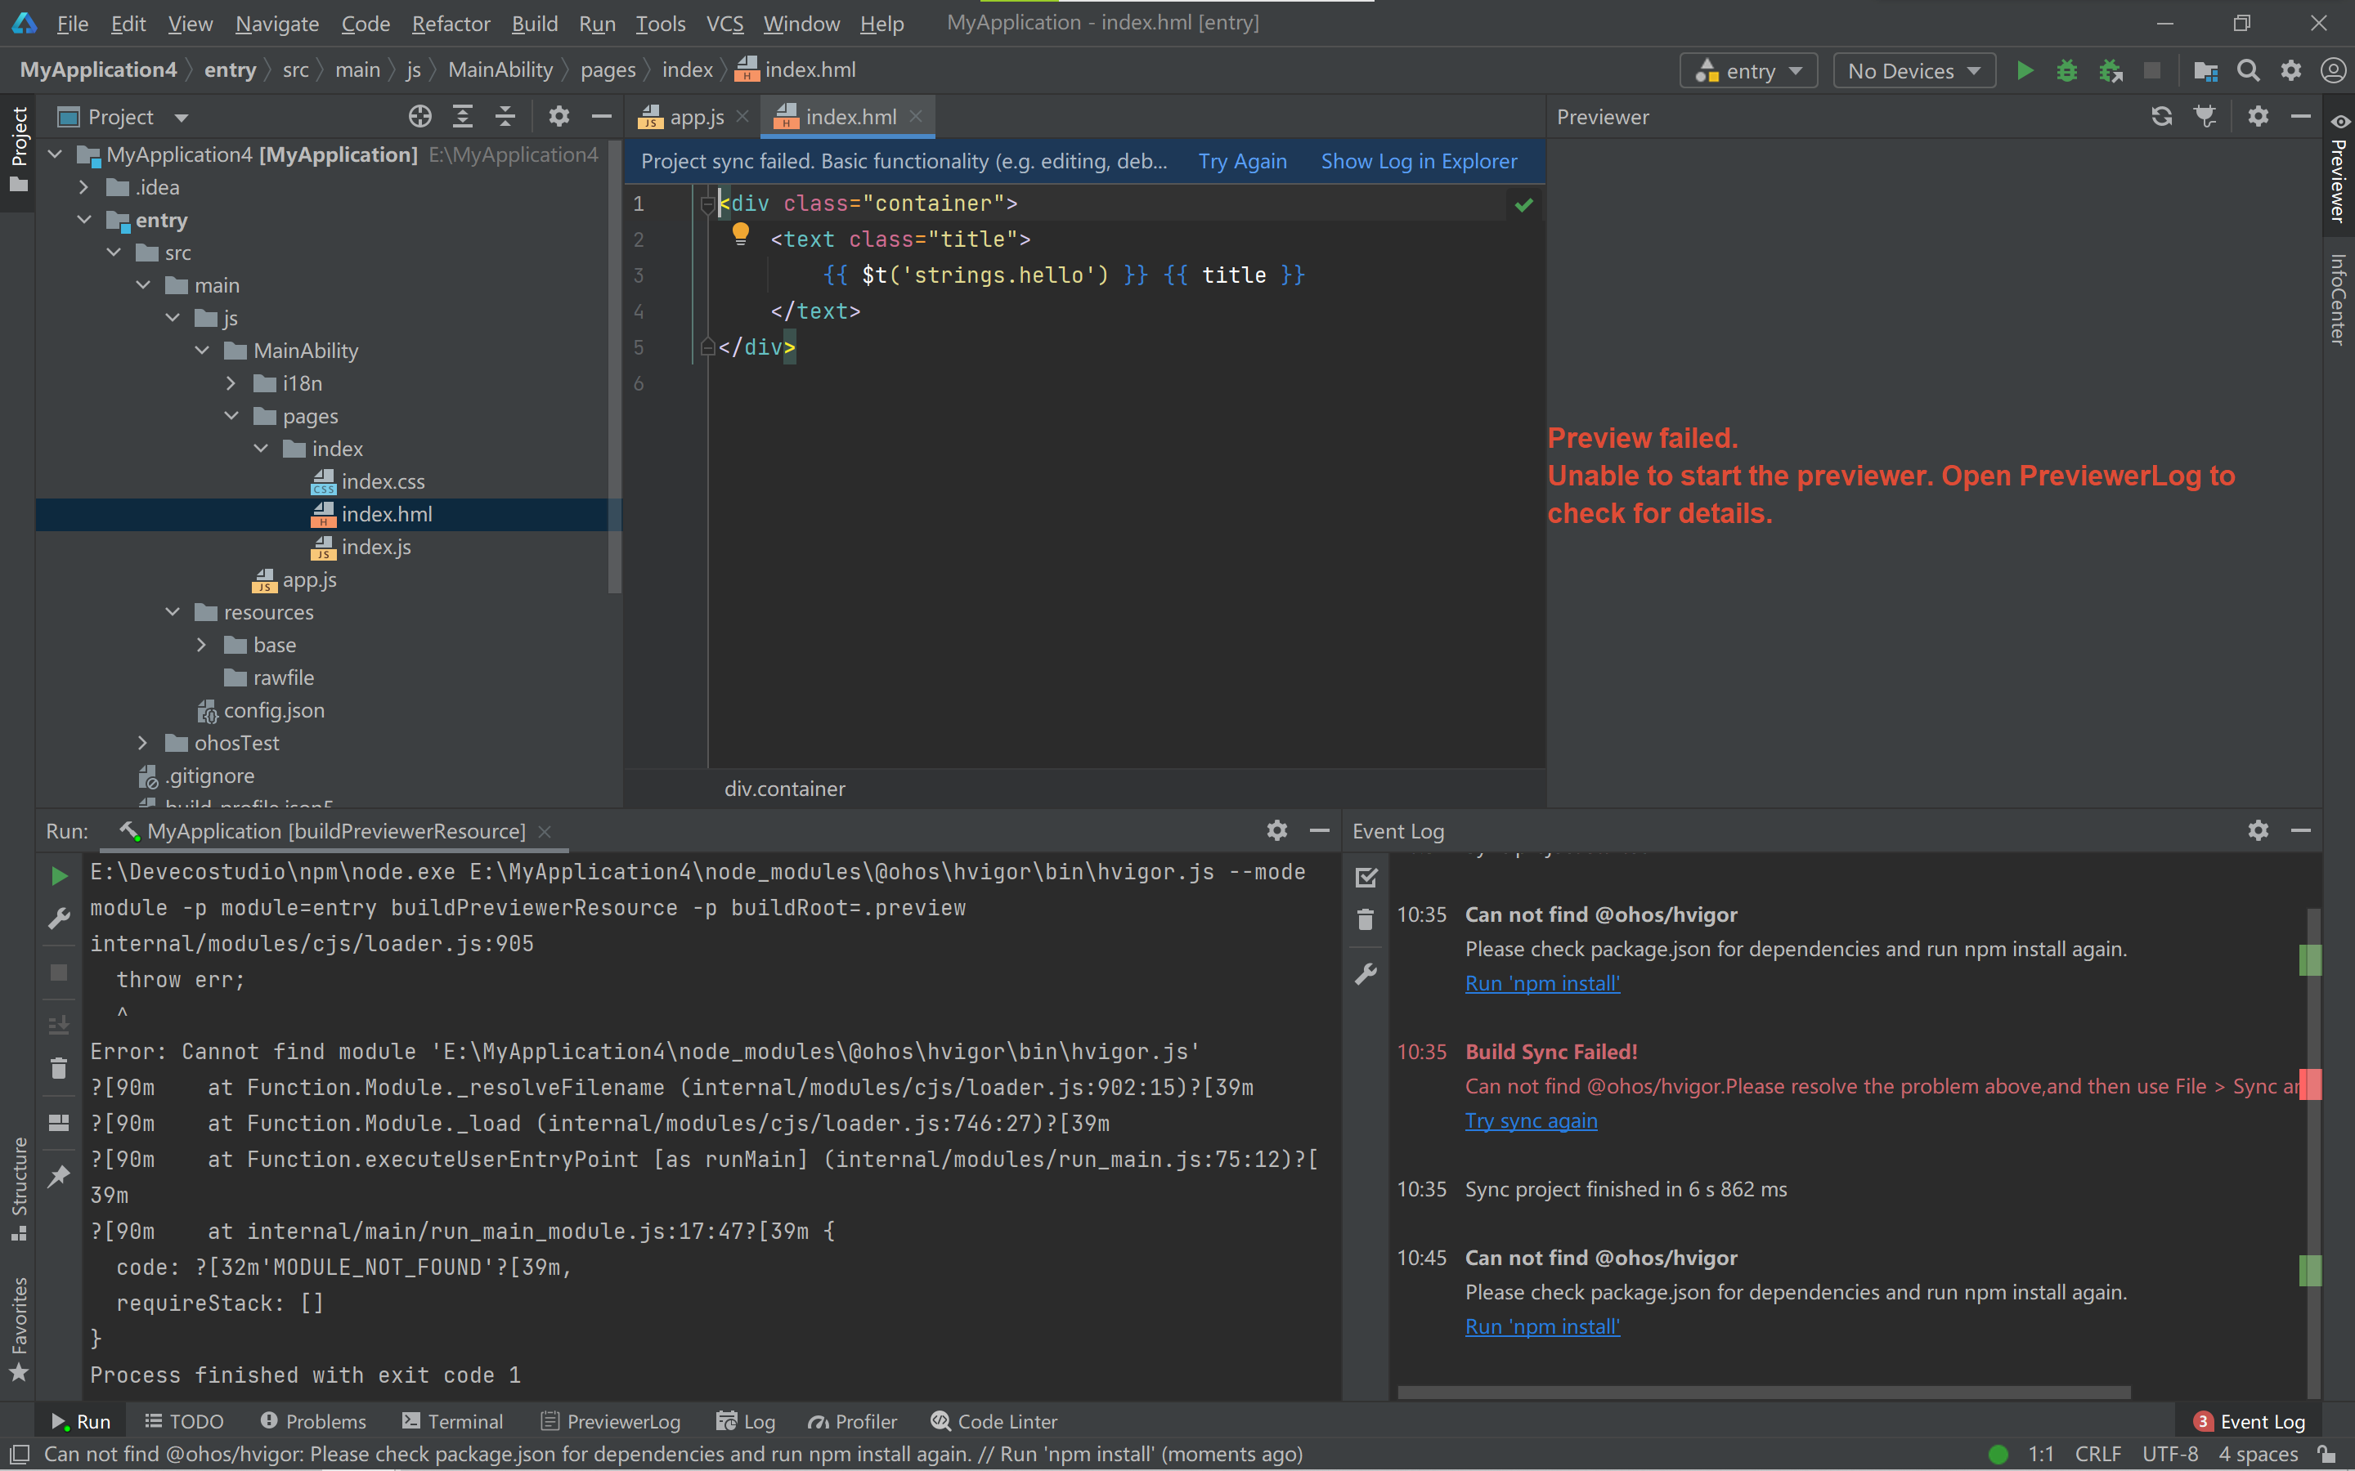Open Run panel gear options
This screenshot has height=1471, width=2355.
pyautogui.click(x=1276, y=829)
